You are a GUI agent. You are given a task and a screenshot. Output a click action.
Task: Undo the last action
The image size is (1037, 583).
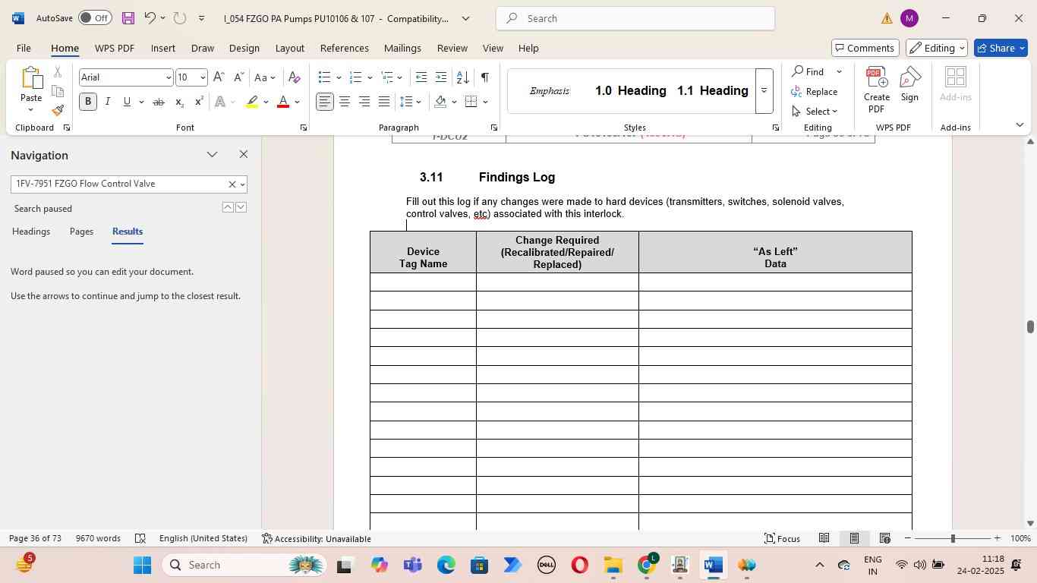tap(150, 17)
